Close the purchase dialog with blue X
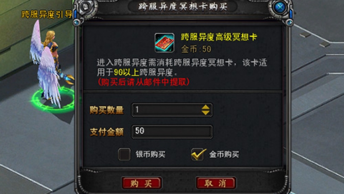The image size is (344, 194). [280, 7]
